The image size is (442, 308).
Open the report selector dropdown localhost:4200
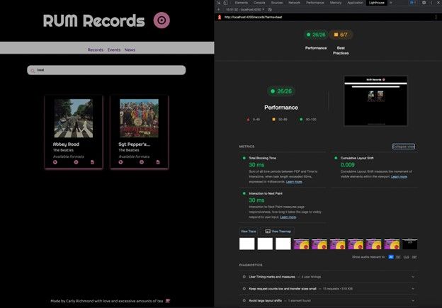click(245, 10)
